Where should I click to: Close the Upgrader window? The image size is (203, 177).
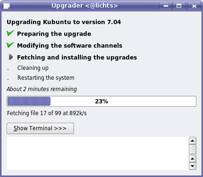(194, 6)
